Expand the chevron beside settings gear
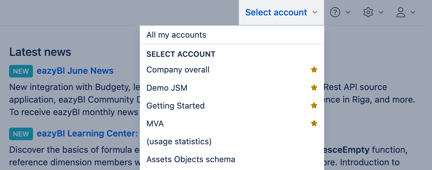Screen dimensions: 432x170 coord(381,13)
